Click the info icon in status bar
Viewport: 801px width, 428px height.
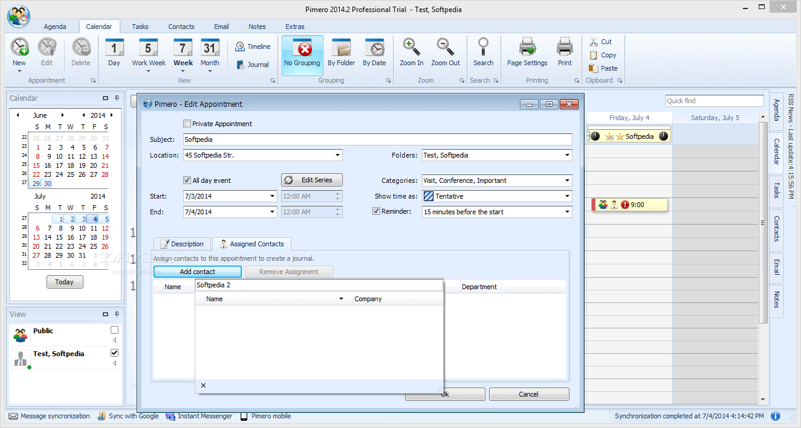pyautogui.click(x=776, y=416)
